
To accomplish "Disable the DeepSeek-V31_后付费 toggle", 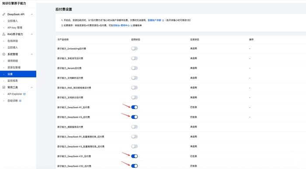I will [x=135, y=156].
